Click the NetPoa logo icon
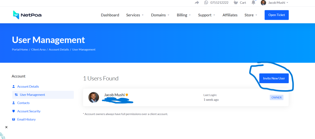Screen dimensions: 315x139 click(16, 15)
